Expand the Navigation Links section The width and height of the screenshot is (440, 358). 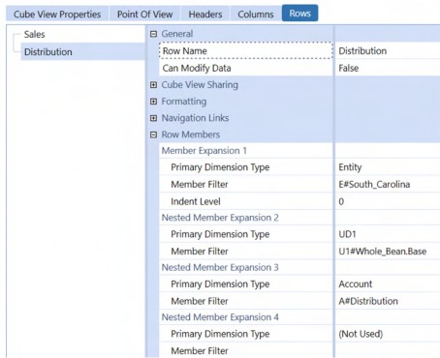153,118
